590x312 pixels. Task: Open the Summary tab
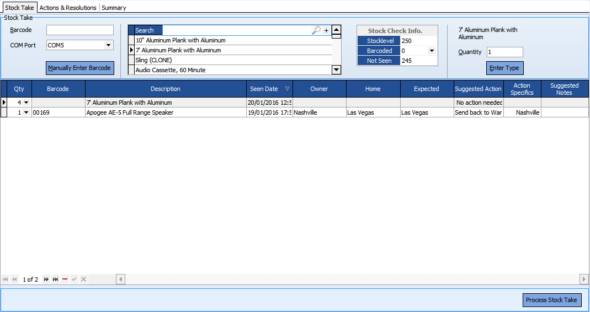(114, 8)
